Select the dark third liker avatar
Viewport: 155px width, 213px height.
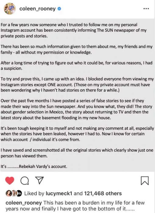click(x=19, y=193)
